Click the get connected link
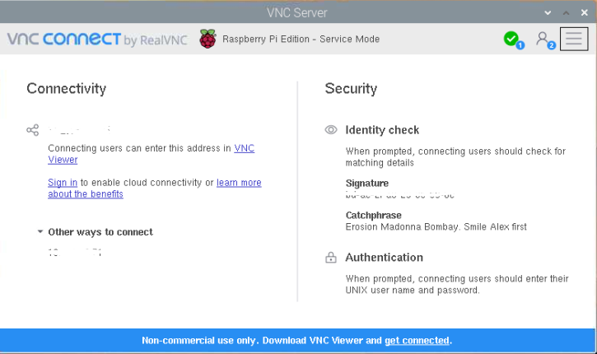The height and width of the screenshot is (354, 597). (x=417, y=340)
